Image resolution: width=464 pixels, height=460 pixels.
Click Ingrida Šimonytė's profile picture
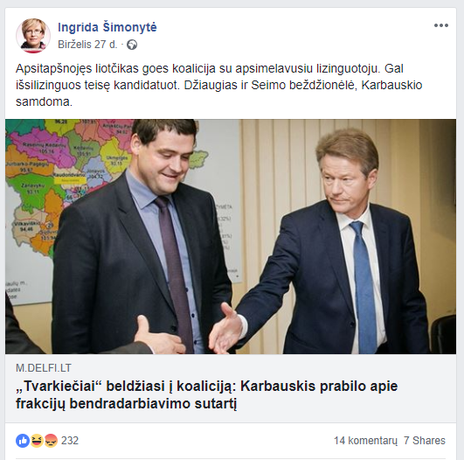(x=33, y=36)
